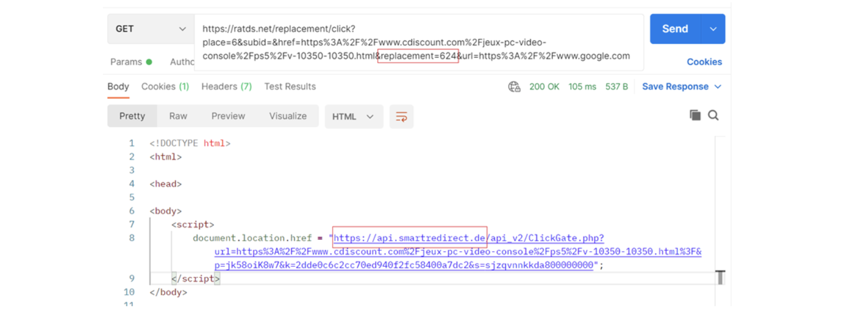Click the Send button

click(674, 28)
